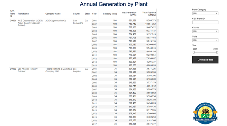Click net generation value 240,157
Image resolution: width=227 pixels, height=126 pixels.
tap(132, 107)
